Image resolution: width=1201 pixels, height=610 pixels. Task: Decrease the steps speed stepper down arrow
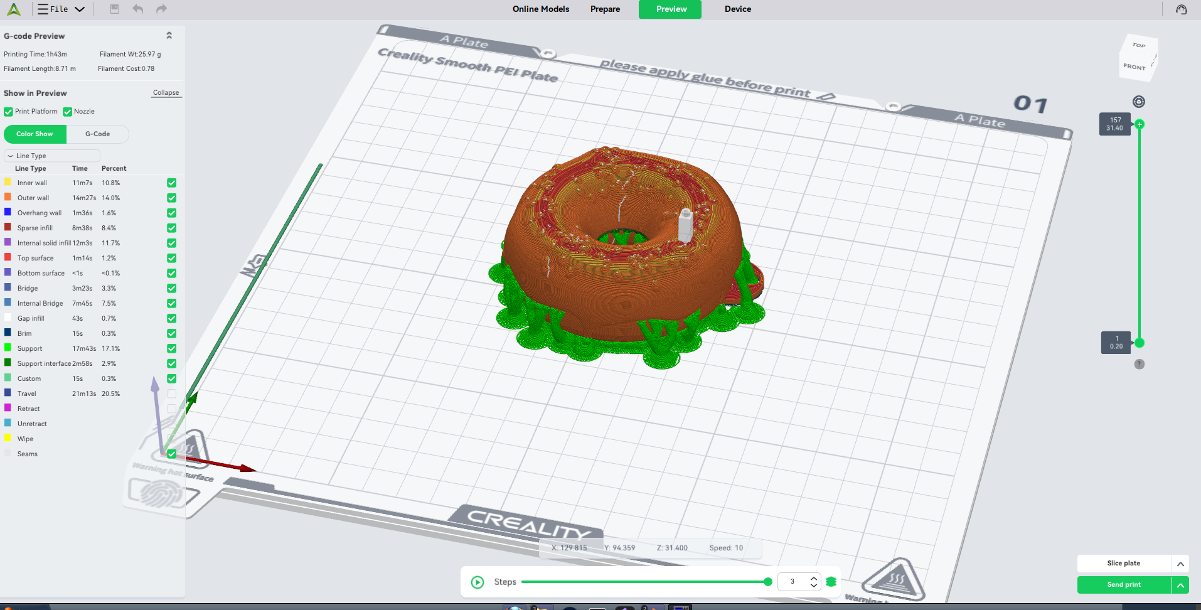tap(814, 586)
